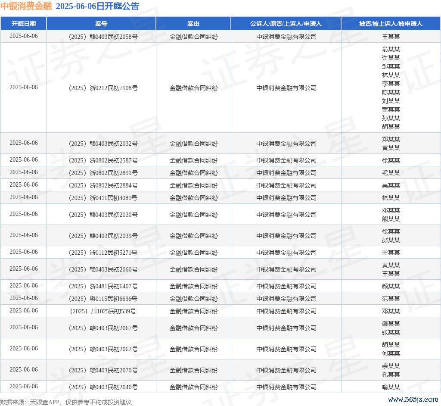Click defendant 颜某某
The width and height of the screenshot is (441, 406).
pyautogui.click(x=391, y=286)
